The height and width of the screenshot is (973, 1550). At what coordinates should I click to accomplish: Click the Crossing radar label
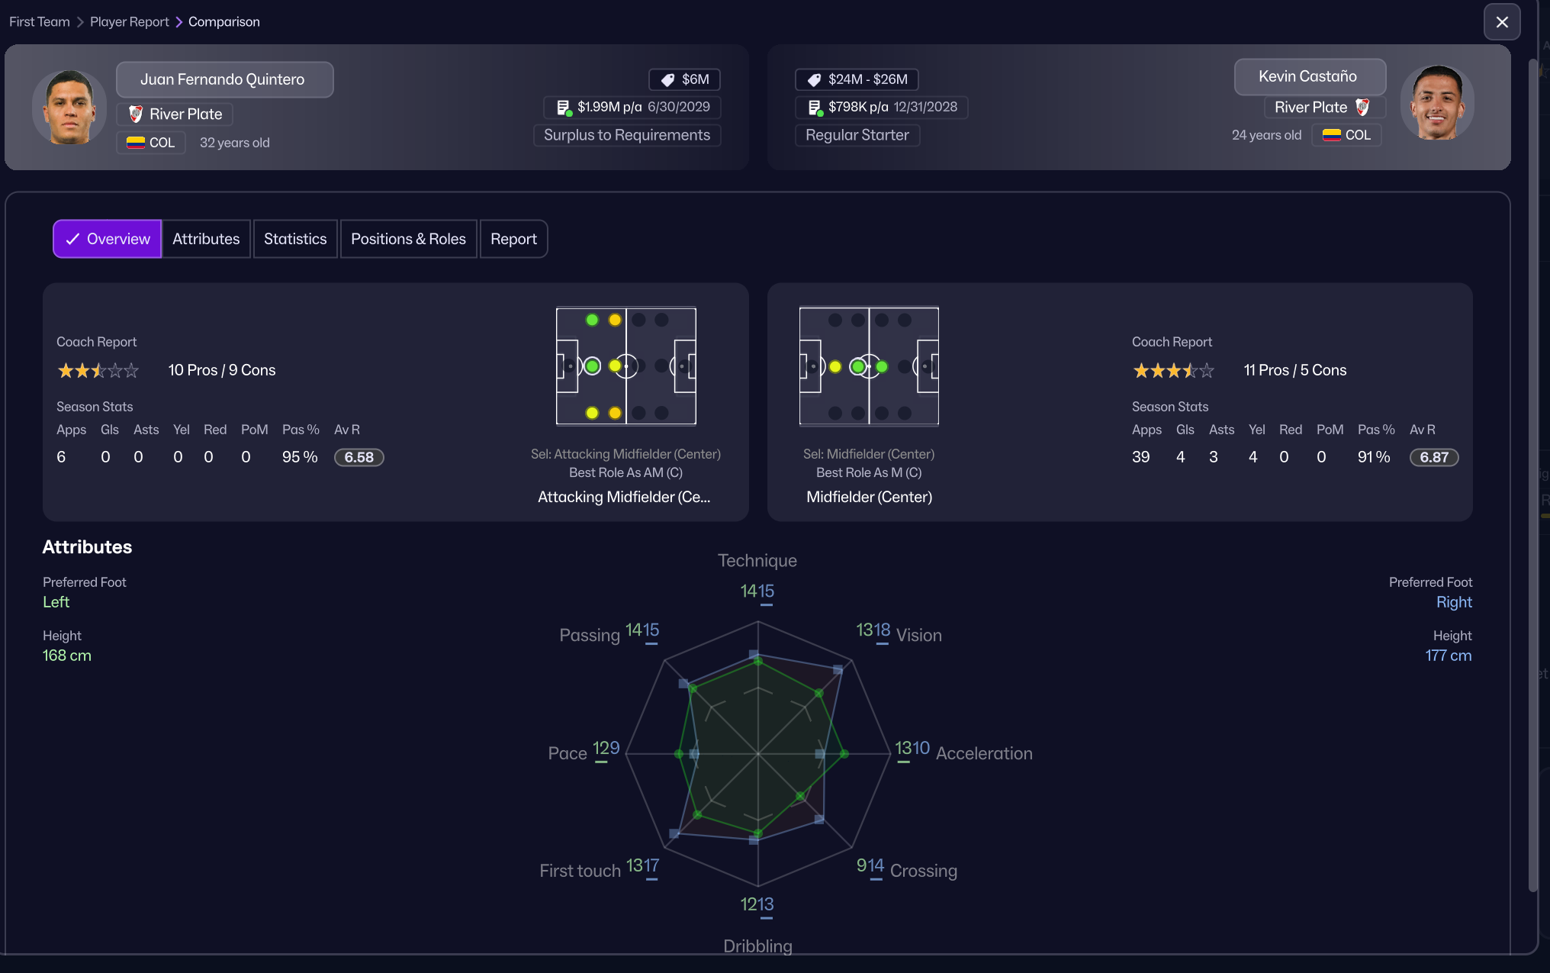924,871
